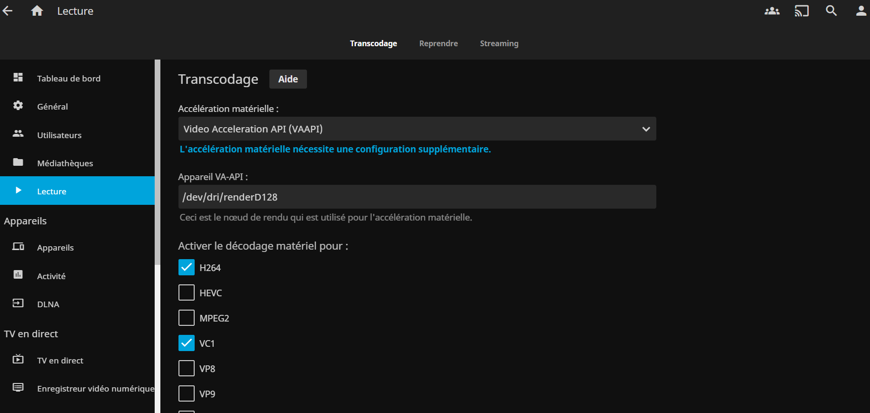Screen dimensions: 870x413
Task: Click the back arrow icon
Action: point(8,11)
